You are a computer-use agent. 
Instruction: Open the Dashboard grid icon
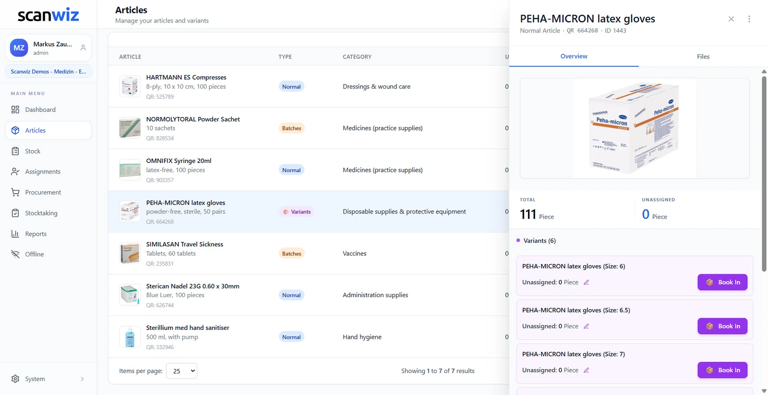(x=15, y=110)
